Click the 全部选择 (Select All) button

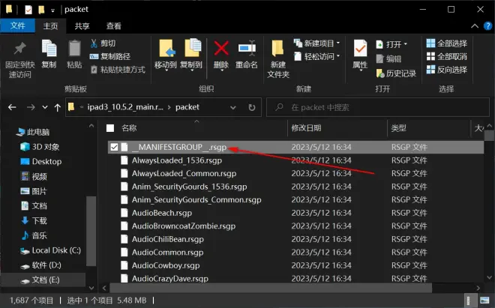coord(446,43)
